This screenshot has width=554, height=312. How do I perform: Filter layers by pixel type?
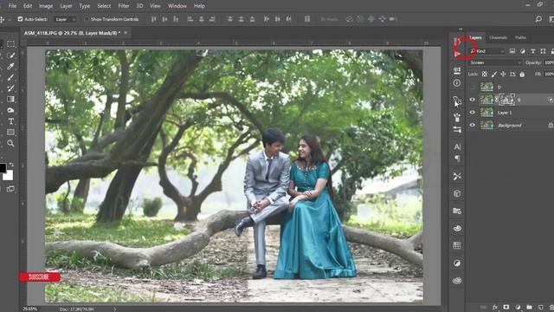pyautogui.click(x=512, y=51)
